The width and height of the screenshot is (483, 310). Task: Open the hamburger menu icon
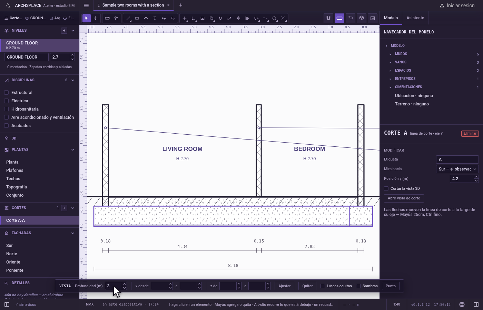point(86,5)
